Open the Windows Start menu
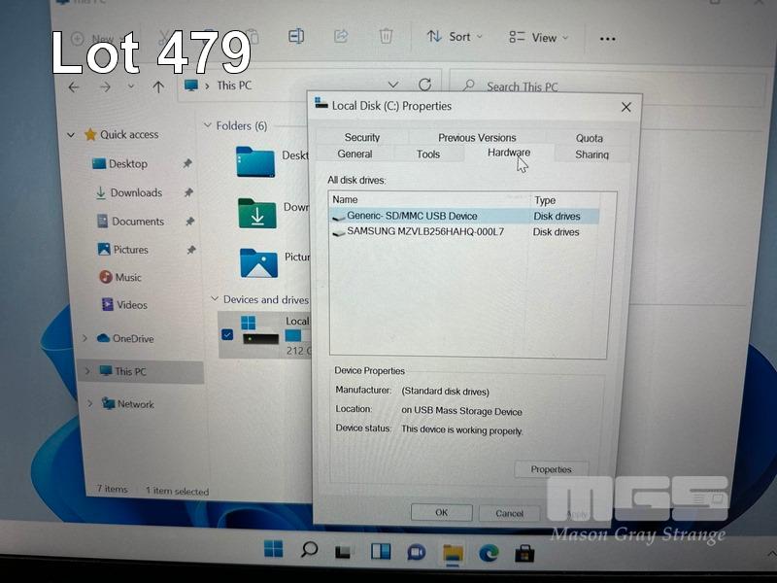 click(273, 550)
